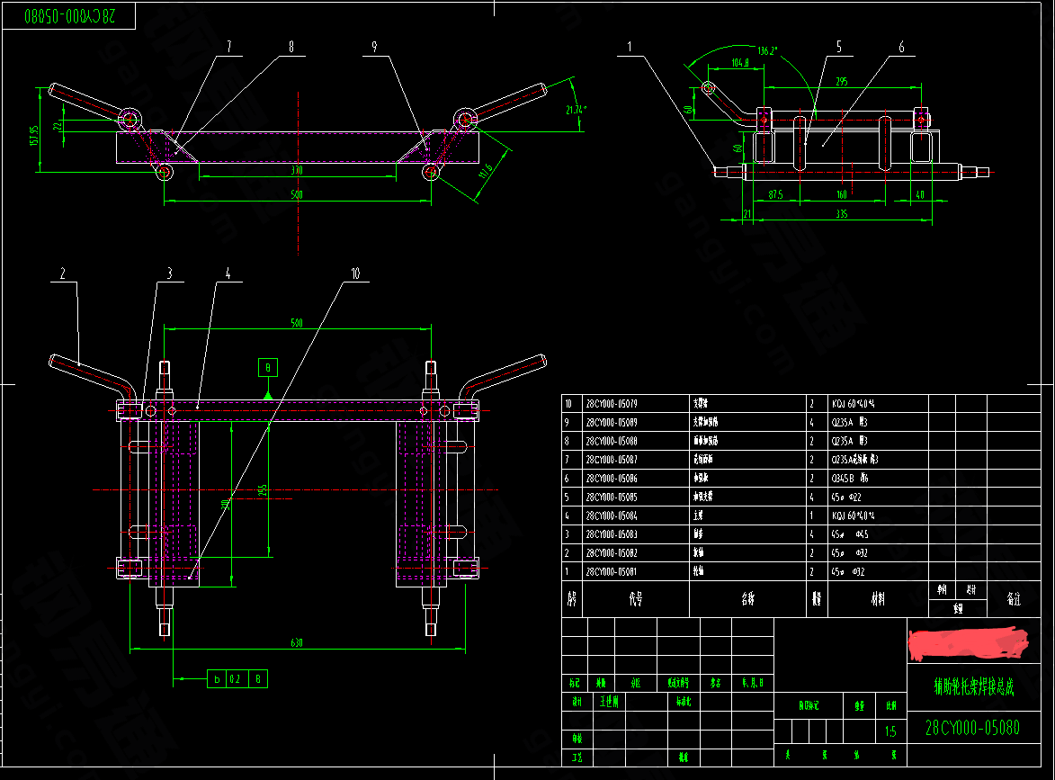Click the 157.95 vertical dimension
The image size is (1055, 780).
35,135
